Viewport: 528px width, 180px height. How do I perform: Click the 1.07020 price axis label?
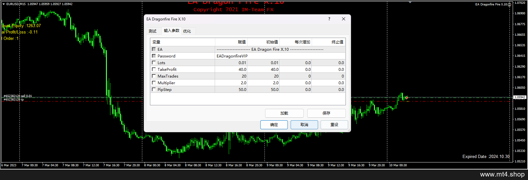point(520,3)
